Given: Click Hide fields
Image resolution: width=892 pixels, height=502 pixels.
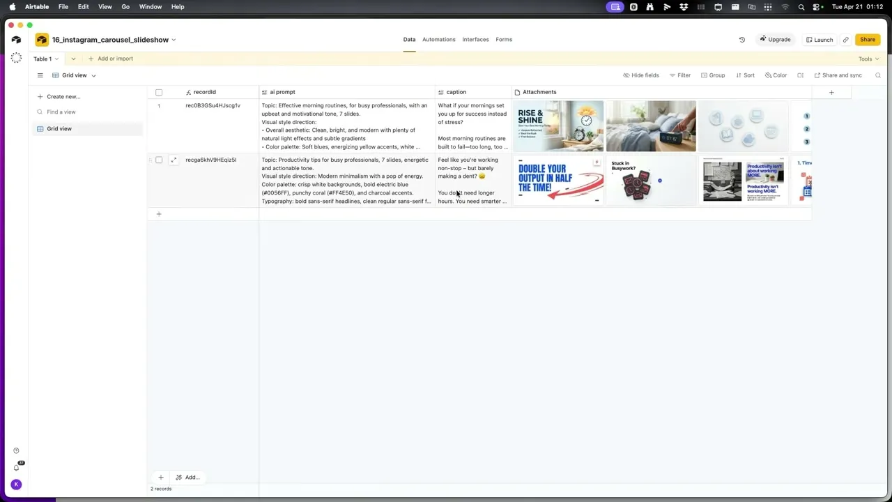Looking at the screenshot, I should [x=640, y=75].
